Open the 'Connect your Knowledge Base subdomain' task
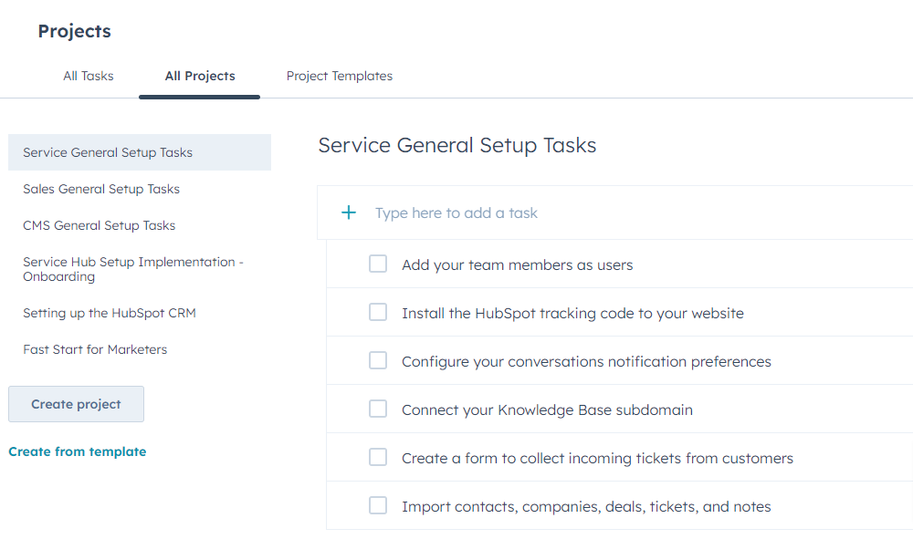This screenshot has width=913, height=539. 548,409
